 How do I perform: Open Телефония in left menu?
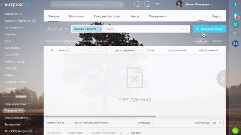[12, 124]
